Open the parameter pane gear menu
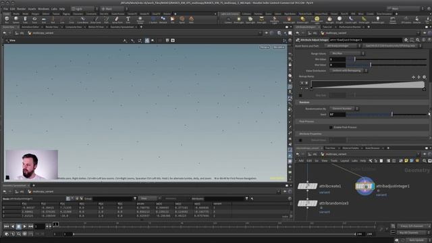Image resolution: width=432 pixels, height=243 pixels. click(x=406, y=40)
